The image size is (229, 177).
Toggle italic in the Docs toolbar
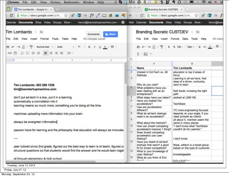(x=94, y=47)
